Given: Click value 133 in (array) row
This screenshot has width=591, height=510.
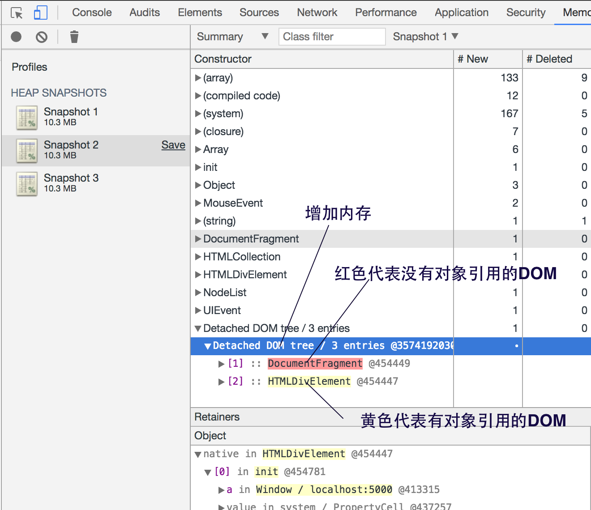Looking at the screenshot, I should click(510, 78).
